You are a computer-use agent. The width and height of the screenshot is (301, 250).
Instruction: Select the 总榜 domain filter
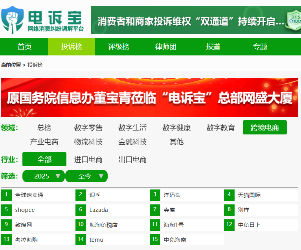point(44,127)
